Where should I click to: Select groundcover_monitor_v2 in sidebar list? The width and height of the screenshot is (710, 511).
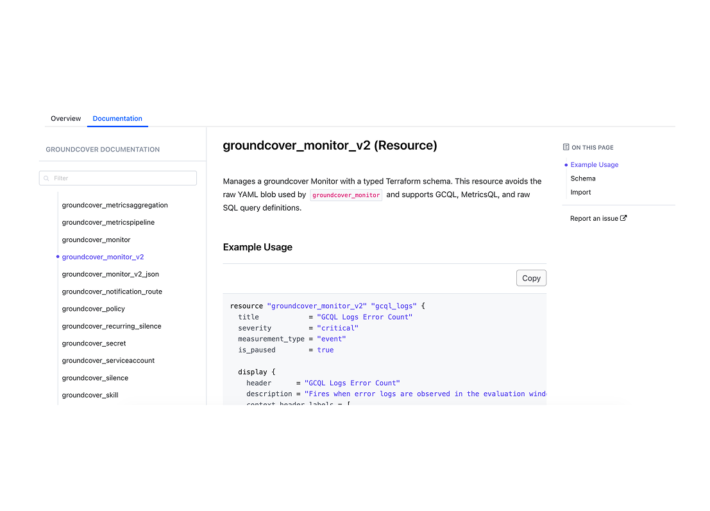point(103,257)
